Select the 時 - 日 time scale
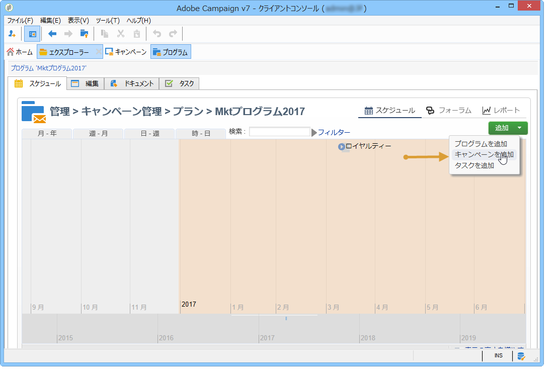The image size is (559, 379). pyautogui.click(x=201, y=134)
